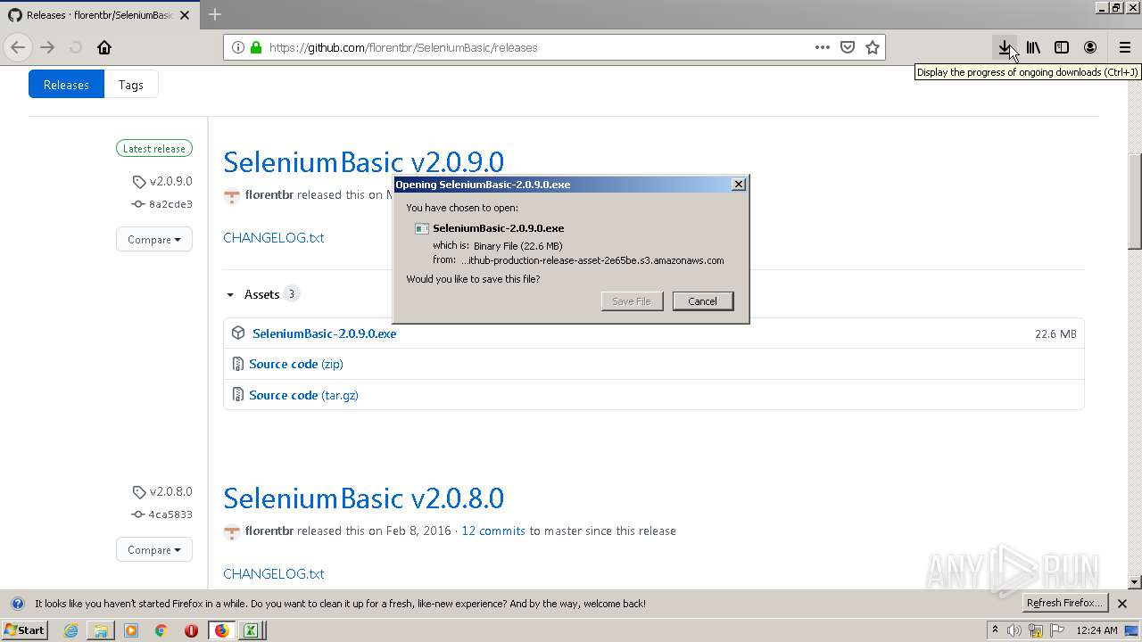The width and height of the screenshot is (1142, 642).
Task: Open Firefox Account profile icon
Action: click(x=1090, y=47)
